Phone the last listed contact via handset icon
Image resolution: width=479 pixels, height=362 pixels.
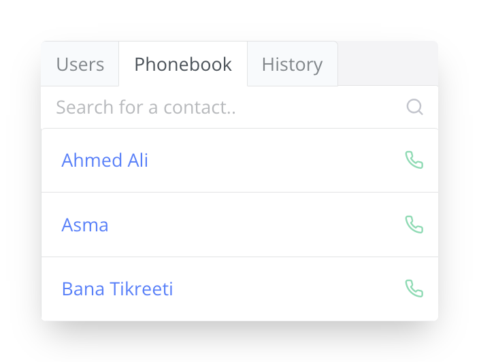[414, 289]
